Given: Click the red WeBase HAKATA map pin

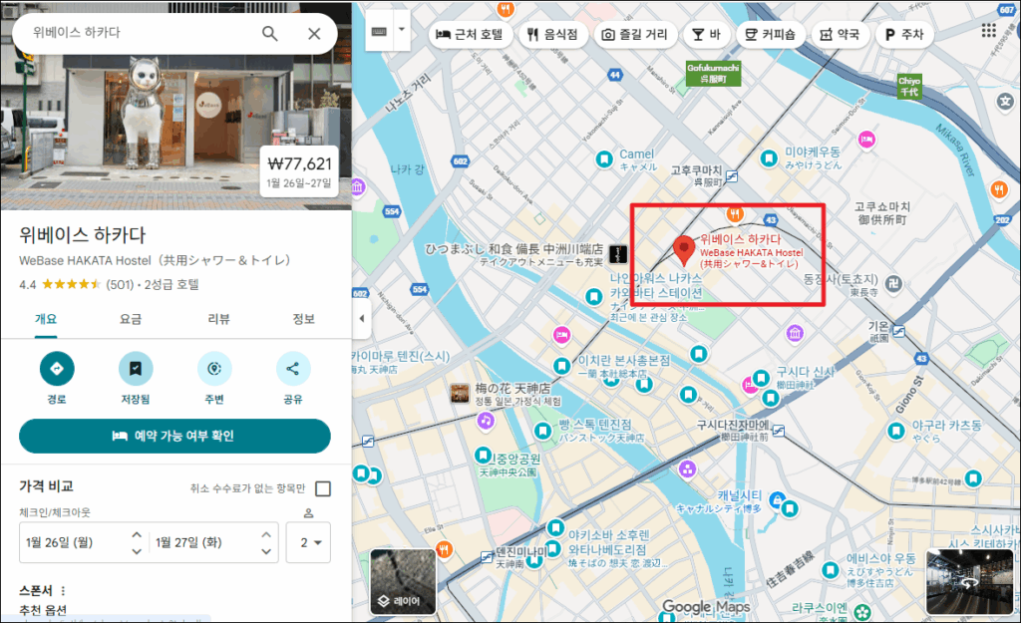Looking at the screenshot, I should pyautogui.click(x=684, y=249).
